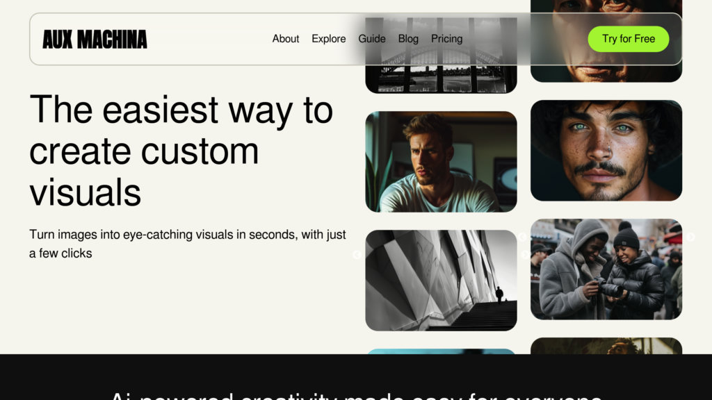
Task: Click next arrow of left image carousel
Action: click(525, 255)
